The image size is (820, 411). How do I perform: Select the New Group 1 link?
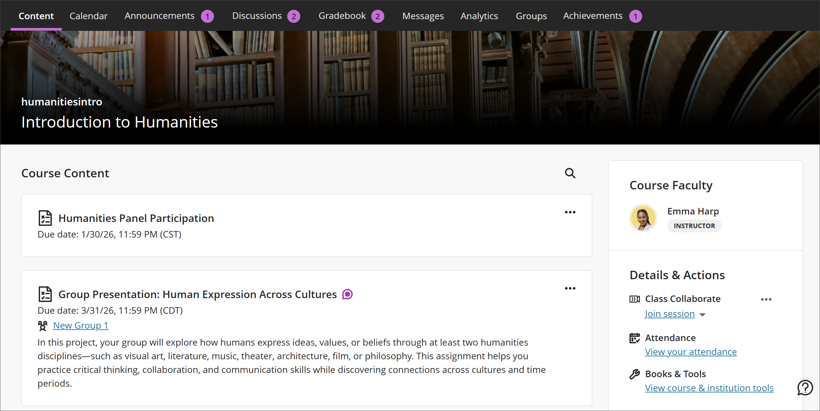(x=81, y=325)
